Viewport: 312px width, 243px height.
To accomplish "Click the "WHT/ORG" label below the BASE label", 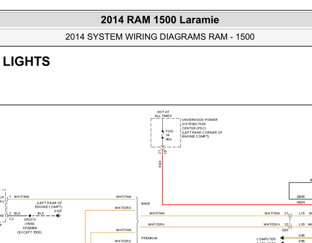I will click(x=156, y=225).
